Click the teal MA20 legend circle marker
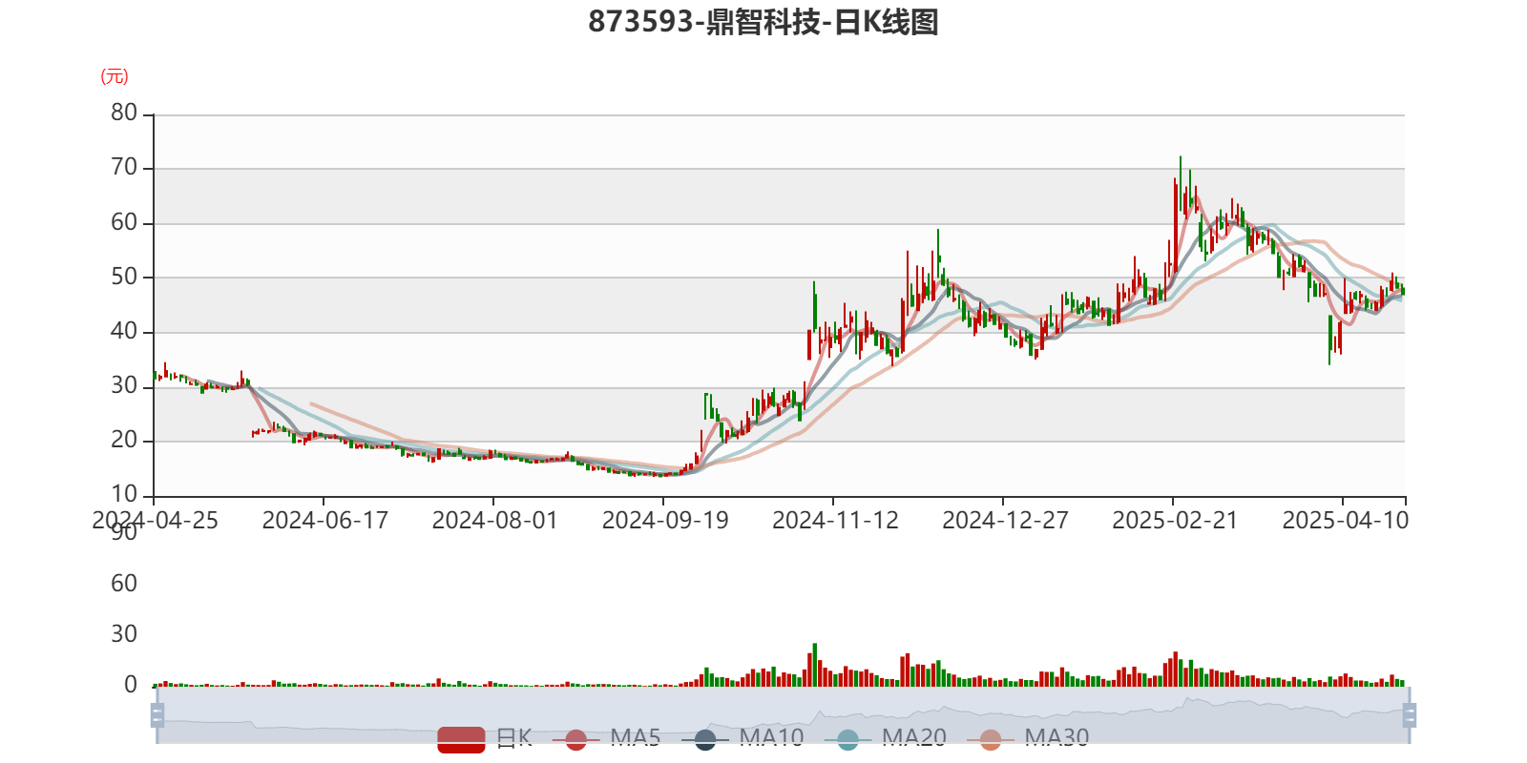 847,739
